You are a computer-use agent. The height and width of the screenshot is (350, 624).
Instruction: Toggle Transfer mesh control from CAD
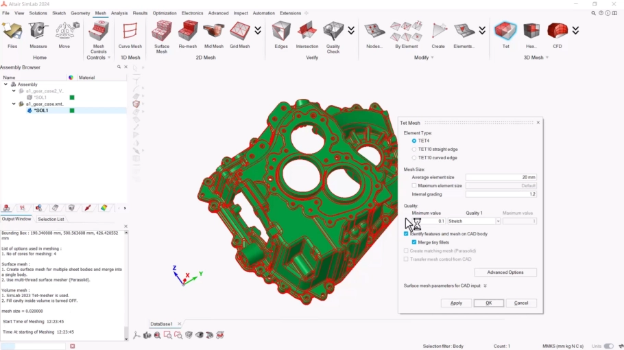tap(406, 259)
